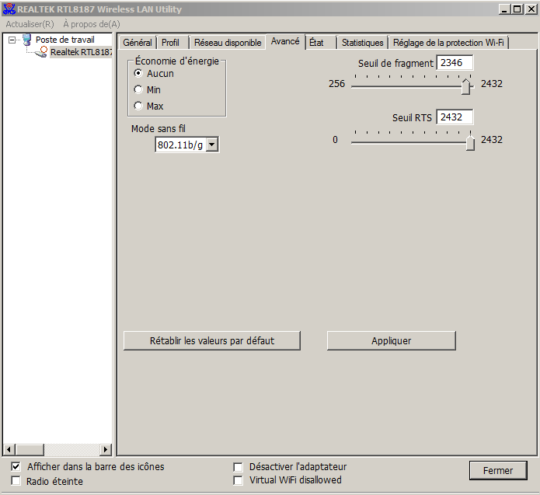Select the Max power saving option
540x495 pixels.
[138, 106]
